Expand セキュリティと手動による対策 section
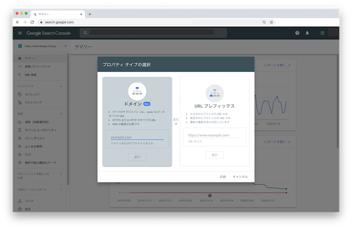This screenshot has height=229, width=352. (x=61, y=174)
